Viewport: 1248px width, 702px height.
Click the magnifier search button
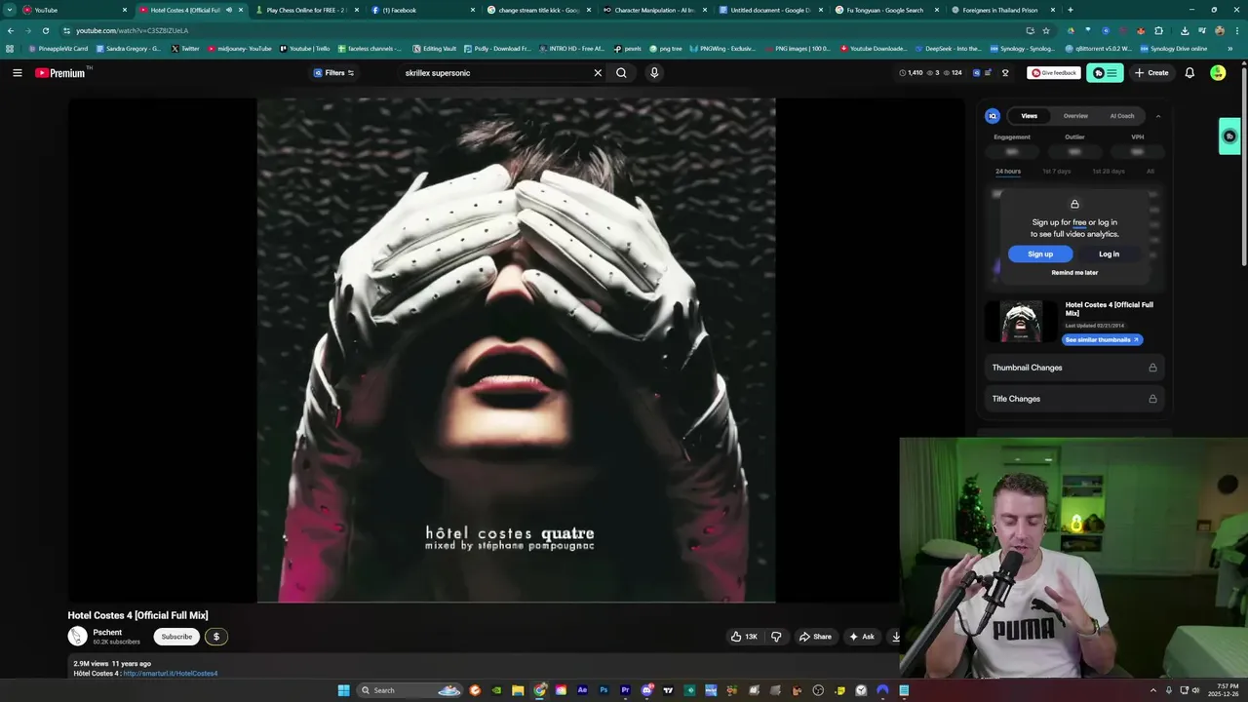[x=621, y=73]
